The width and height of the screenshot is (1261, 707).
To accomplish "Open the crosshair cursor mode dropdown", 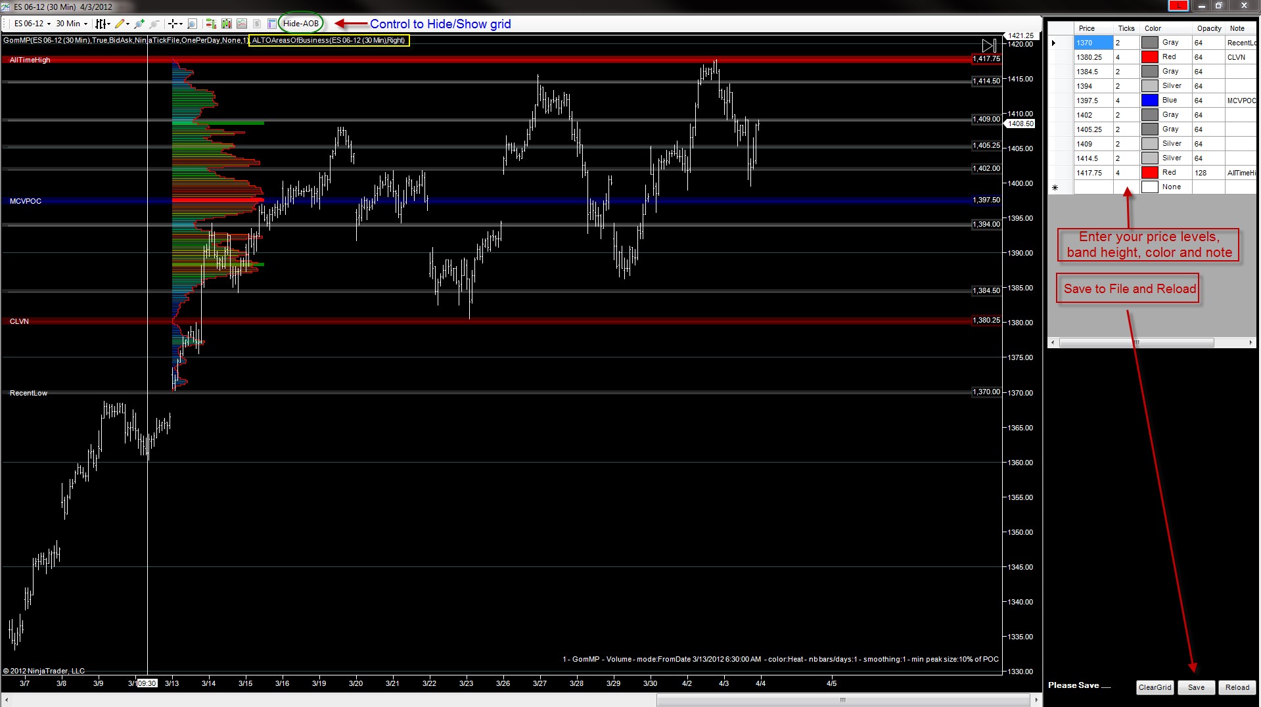I will [175, 24].
